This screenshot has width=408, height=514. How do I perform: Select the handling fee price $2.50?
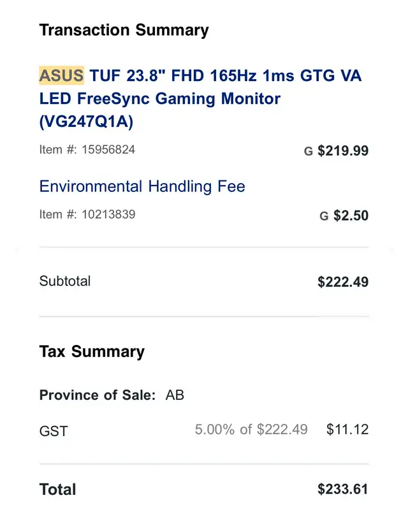[351, 216]
